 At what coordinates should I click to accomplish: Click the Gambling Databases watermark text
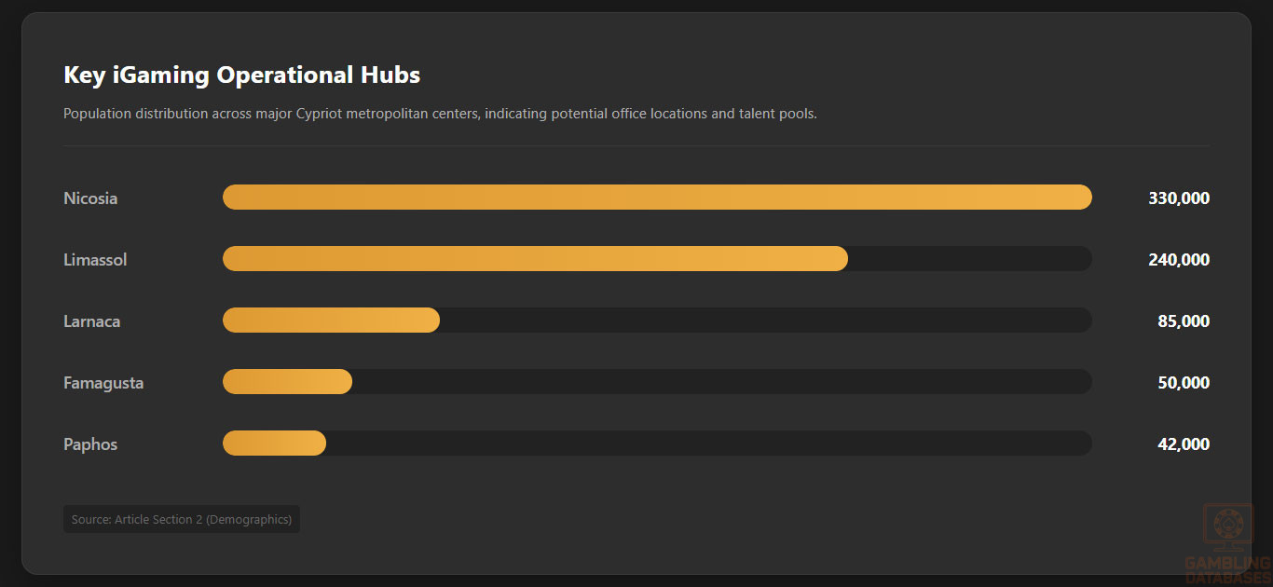pos(1228,570)
